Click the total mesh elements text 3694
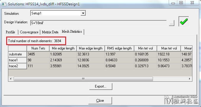 [x=35, y=41]
